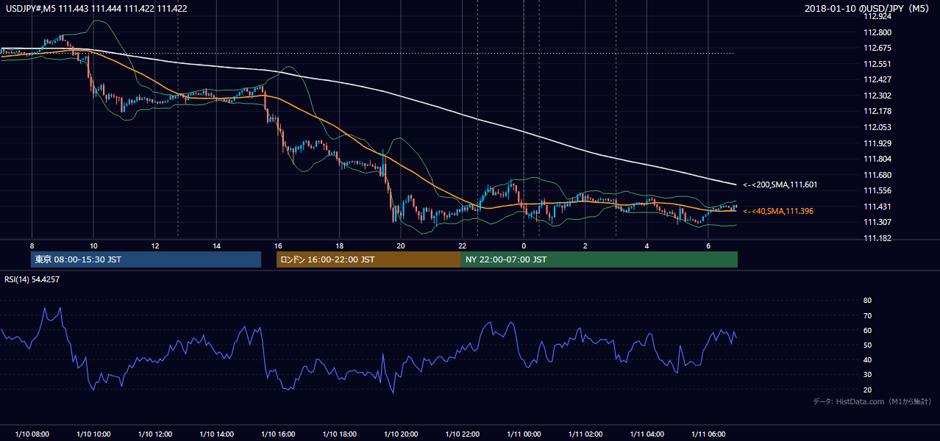The width and height of the screenshot is (940, 441).
Task: Select the NY 22:00-07:00 JST session bar
Action: pos(599,259)
